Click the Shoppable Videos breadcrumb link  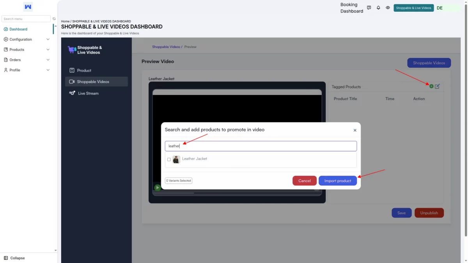(x=166, y=47)
